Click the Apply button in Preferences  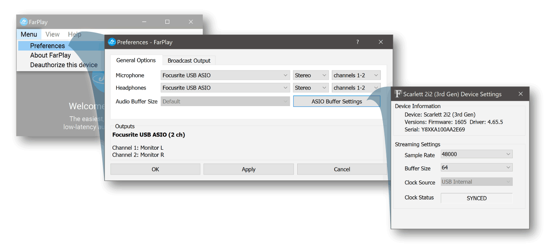click(248, 169)
